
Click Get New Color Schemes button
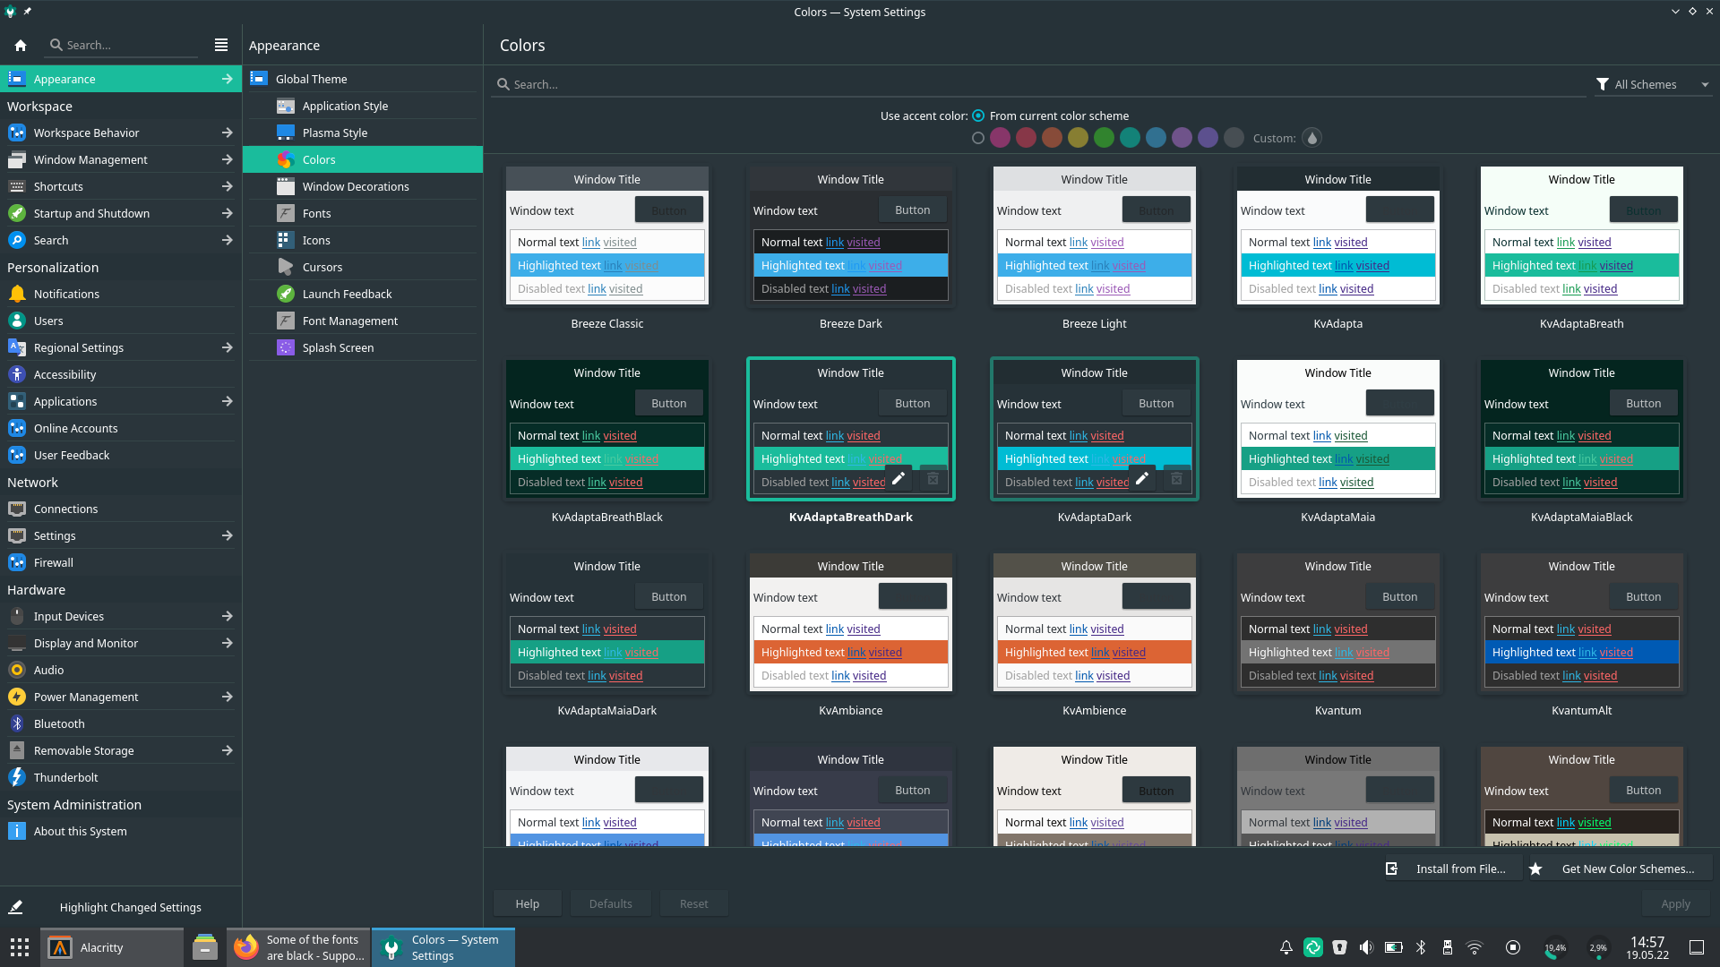coord(1618,869)
